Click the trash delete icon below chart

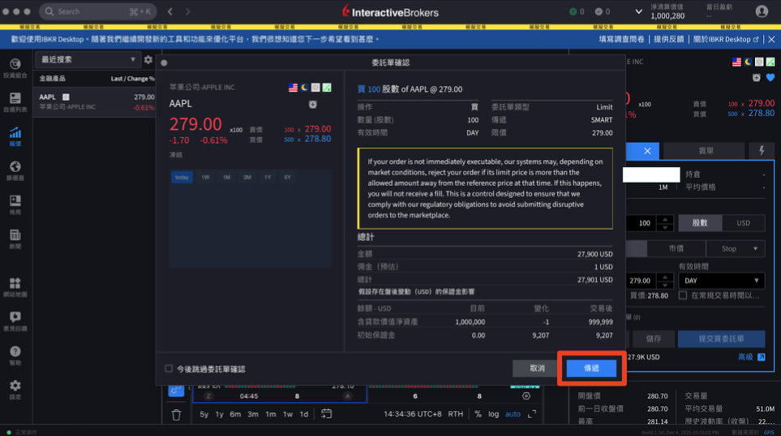click(176, 415)
